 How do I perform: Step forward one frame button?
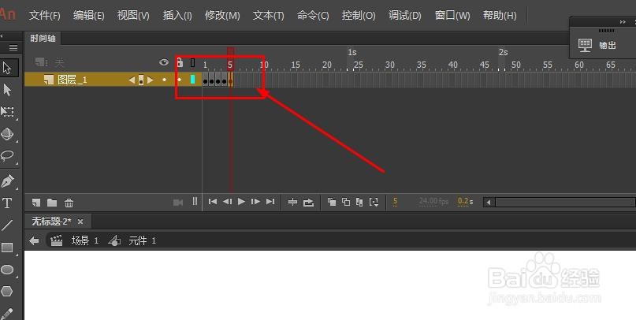tap(255, 202)
